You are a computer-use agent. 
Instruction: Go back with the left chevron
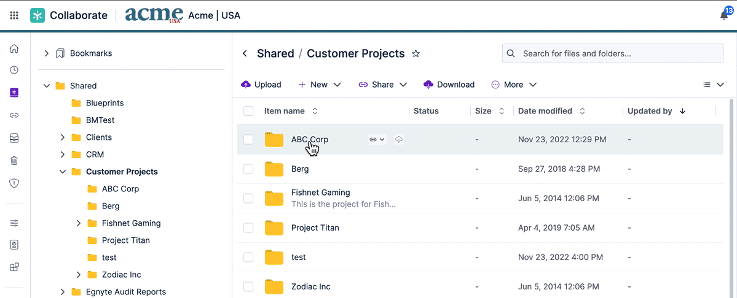[x=245, y=53]
